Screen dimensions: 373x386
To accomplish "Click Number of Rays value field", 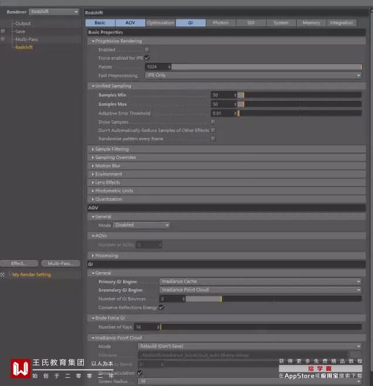I will point(147,327).
